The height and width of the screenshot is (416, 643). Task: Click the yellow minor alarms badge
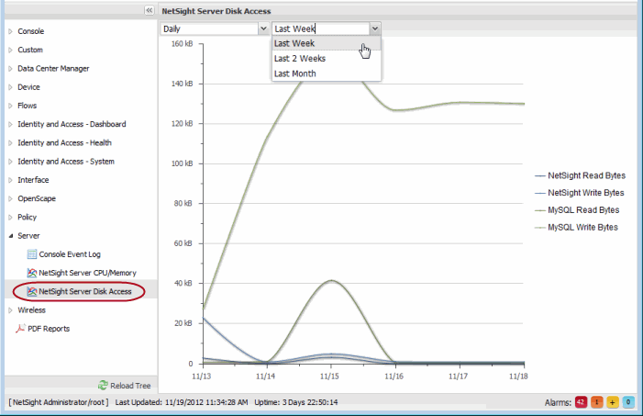612,402
